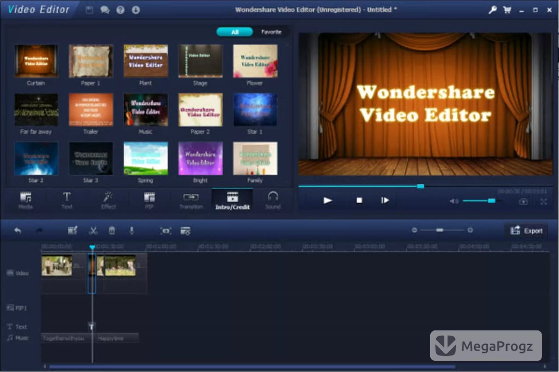Select the Far far away template
Image resolution: width=559 pixels, height=372 pixels.
coord(36,110)
